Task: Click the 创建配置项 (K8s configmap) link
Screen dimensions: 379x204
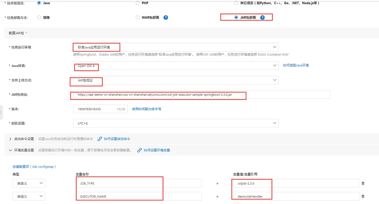Action: (x=34, y=167)
